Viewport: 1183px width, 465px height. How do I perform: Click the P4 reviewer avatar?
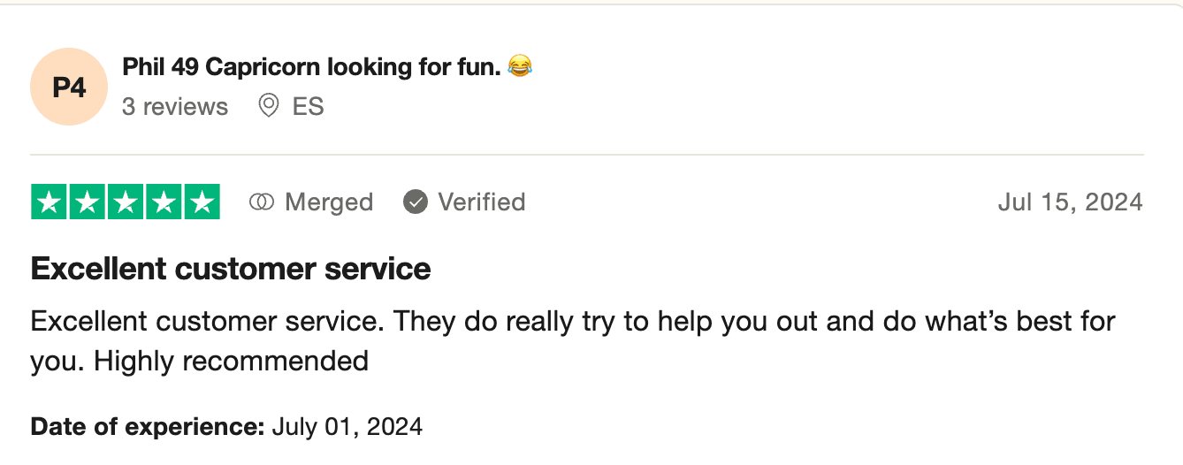click(69, 87)
